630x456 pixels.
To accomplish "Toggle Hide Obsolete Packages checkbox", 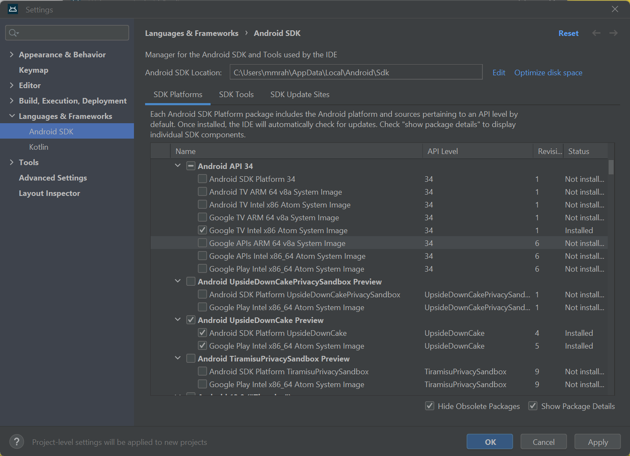I will [x=430, y=406].
